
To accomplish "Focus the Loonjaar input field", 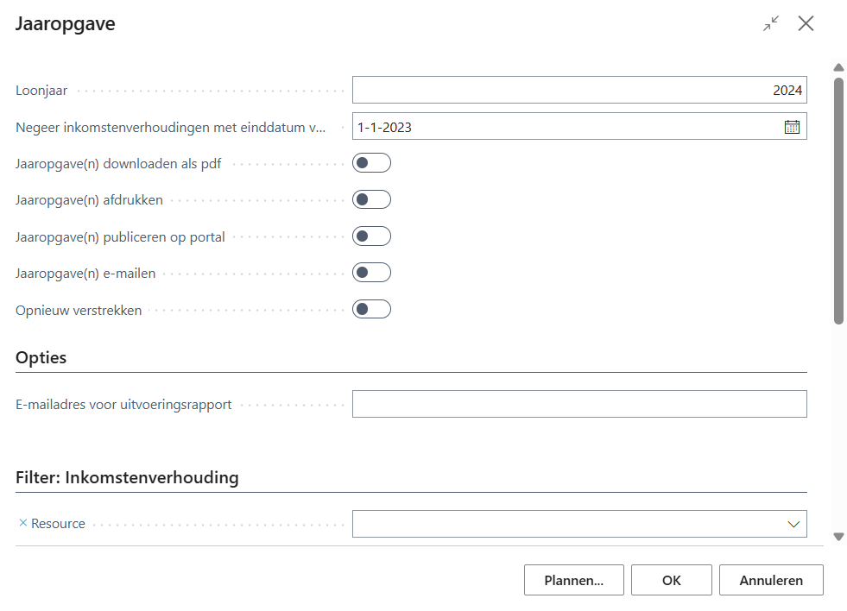I will 578,90.
